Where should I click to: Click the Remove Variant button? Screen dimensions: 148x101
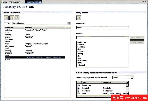[137, 42]
